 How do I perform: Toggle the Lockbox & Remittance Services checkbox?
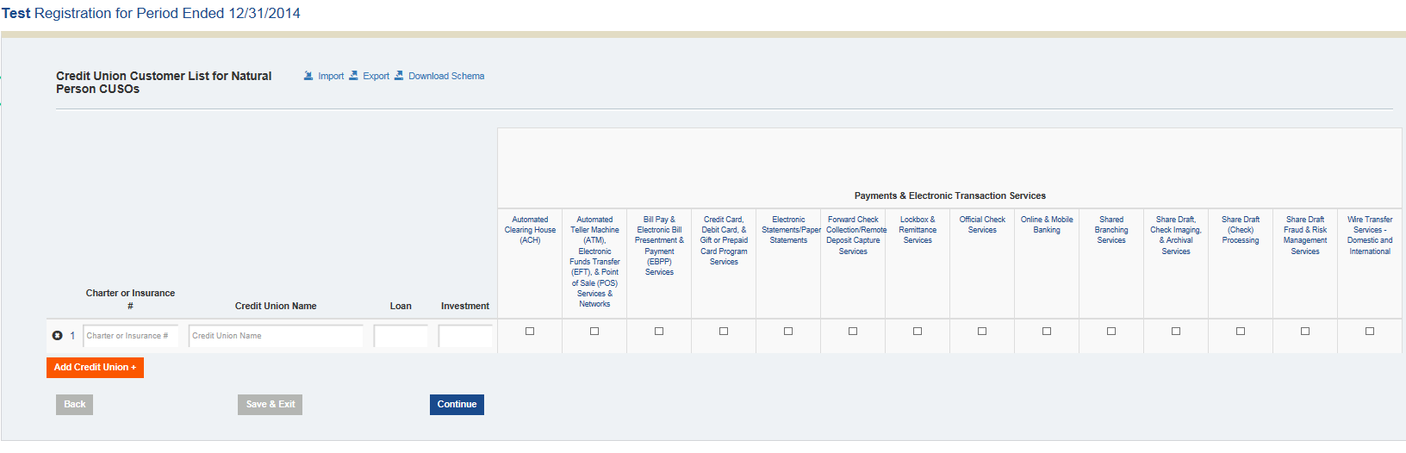click(918, 332)
